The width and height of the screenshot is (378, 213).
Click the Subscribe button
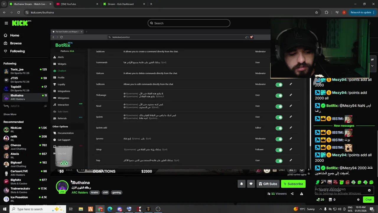[x=293, y=184]
